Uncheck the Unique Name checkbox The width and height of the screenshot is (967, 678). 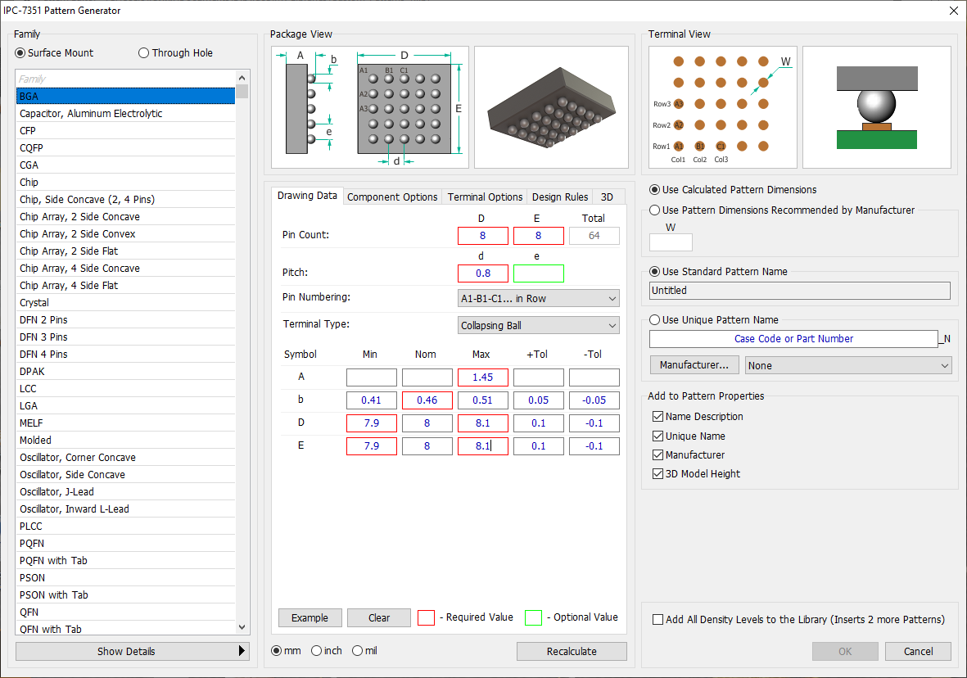click(x=658, y=436)
